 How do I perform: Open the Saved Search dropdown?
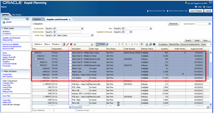(x=209, y=24)
